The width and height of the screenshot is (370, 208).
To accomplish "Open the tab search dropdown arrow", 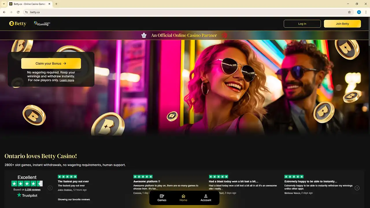I will (x=3, y=4).
